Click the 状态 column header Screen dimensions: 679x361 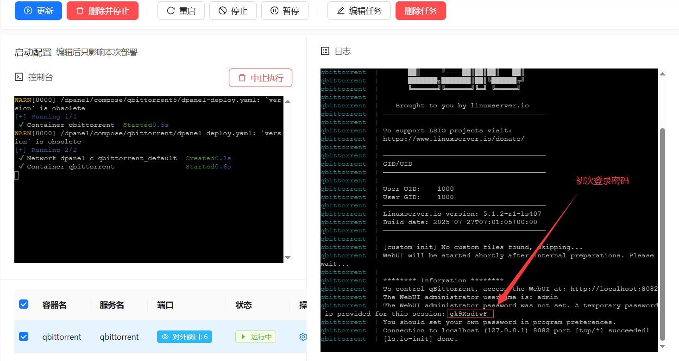(244, 305)
